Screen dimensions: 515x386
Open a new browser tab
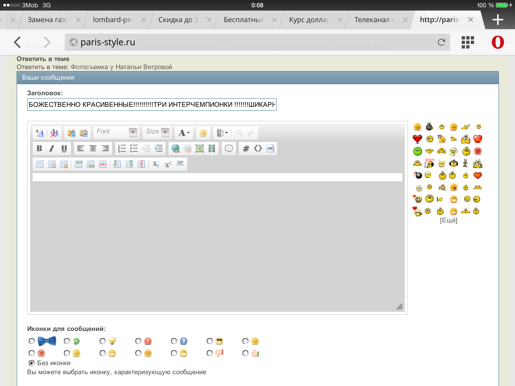pos(498,20)
